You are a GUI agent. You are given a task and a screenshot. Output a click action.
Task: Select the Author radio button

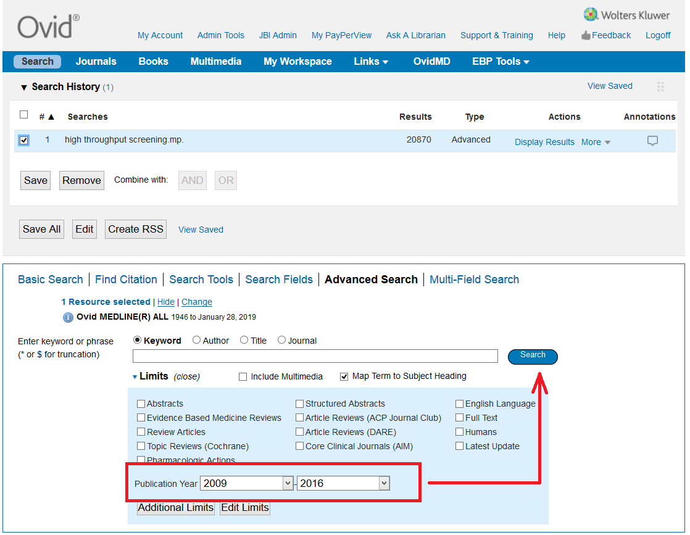click(197, 340)
